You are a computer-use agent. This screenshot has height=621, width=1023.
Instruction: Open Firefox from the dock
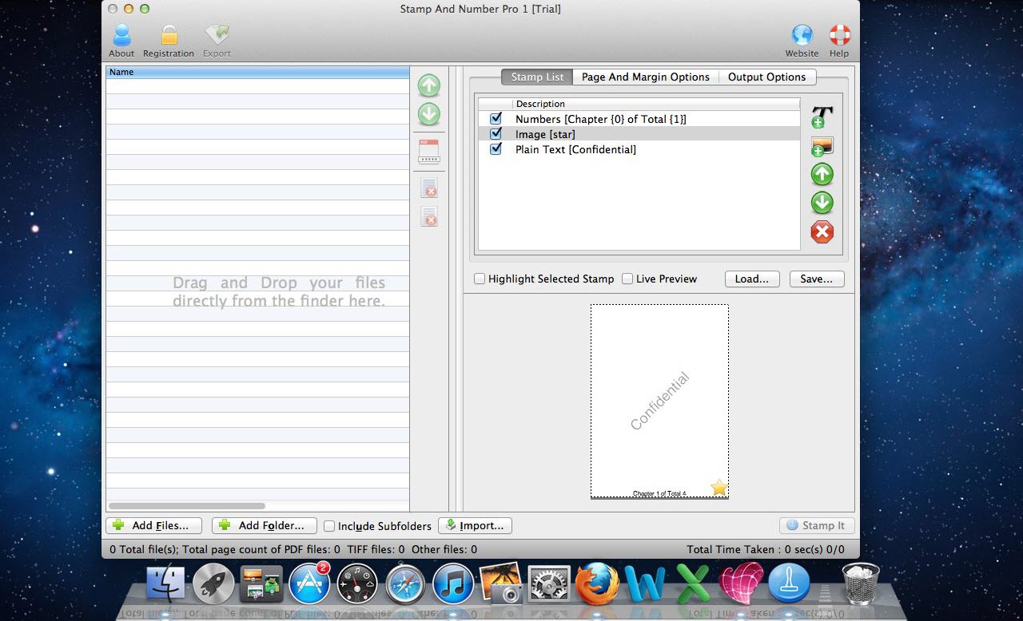pos(596,584)
